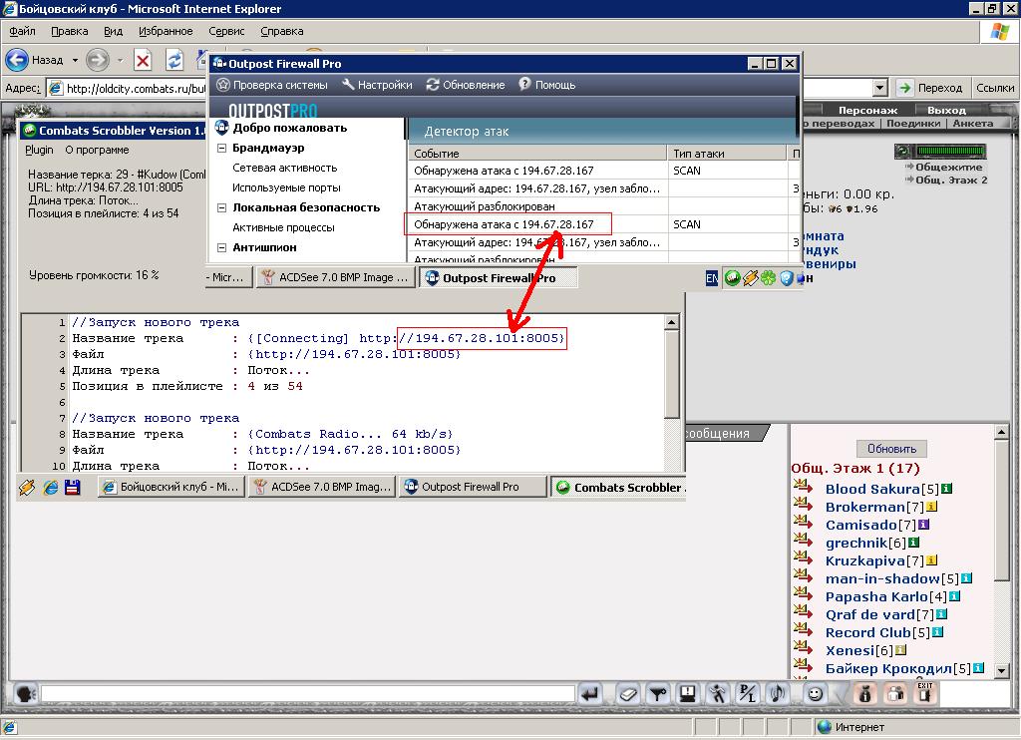The height and width of the screenshot is (740, 1021).
Task: Click the talking head icon left of chat input
Action: click(x=25, y=694)
